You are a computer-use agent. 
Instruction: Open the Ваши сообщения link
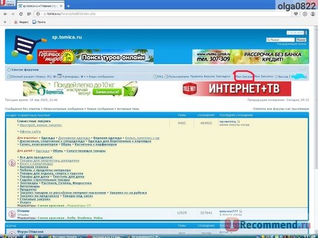(x=101, y=77)
